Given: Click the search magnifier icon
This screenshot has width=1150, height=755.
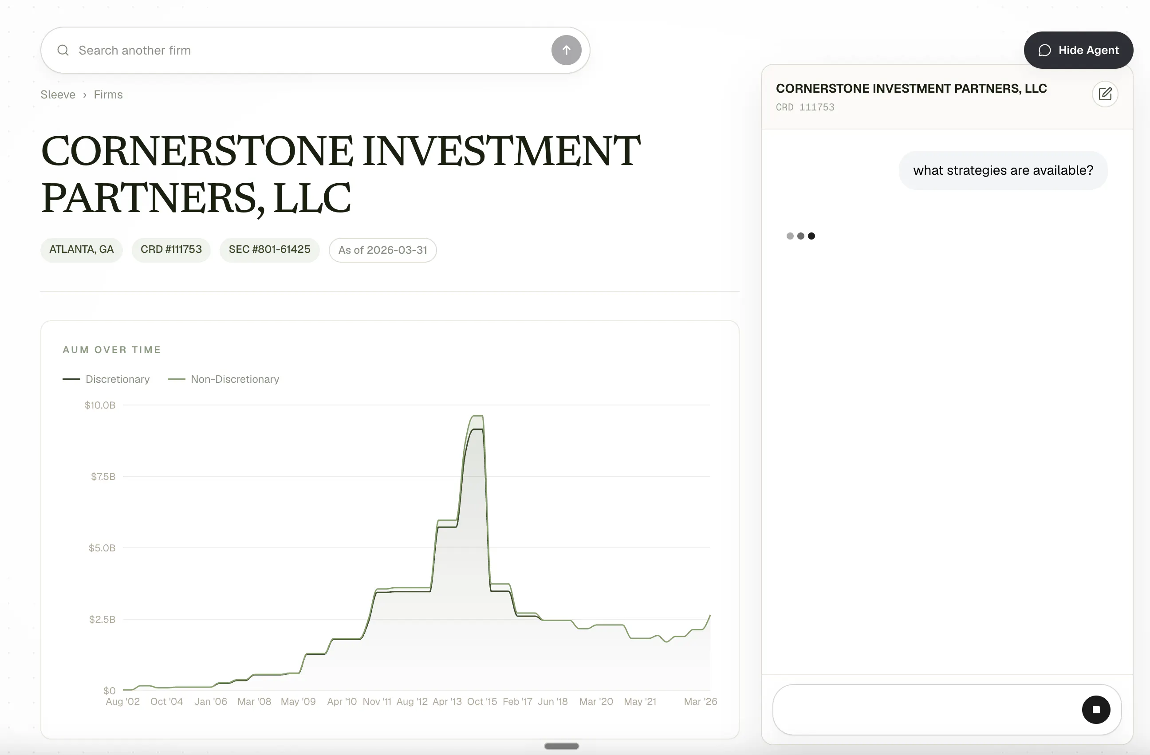Looking at the screenshot, I should (x=63, y=50).
